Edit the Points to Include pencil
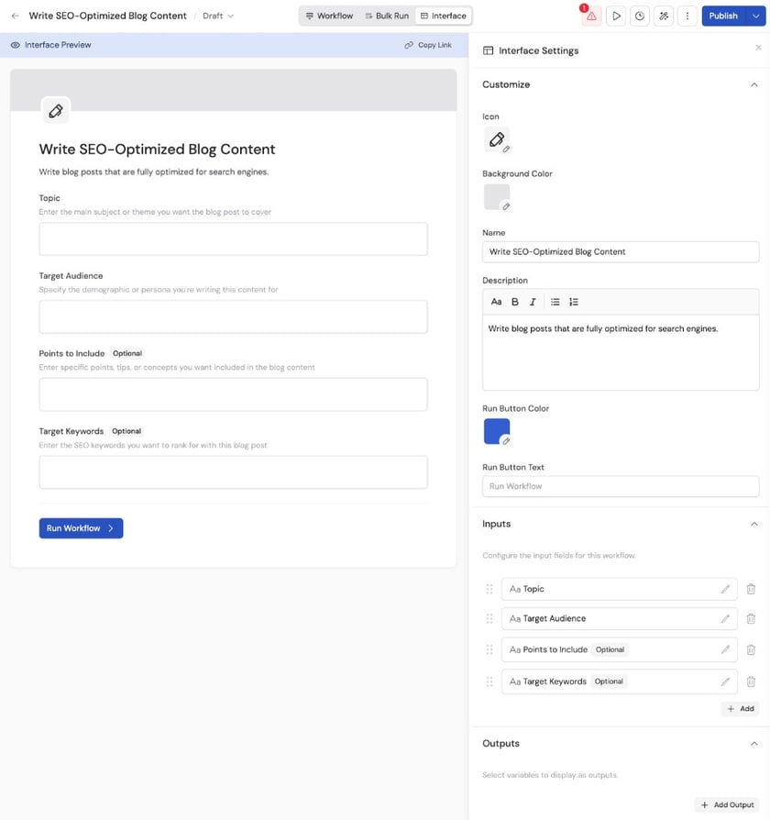Image resolution: width=770 pixels, height=820 pixels. pyautogui.click(x=725, y=649)
